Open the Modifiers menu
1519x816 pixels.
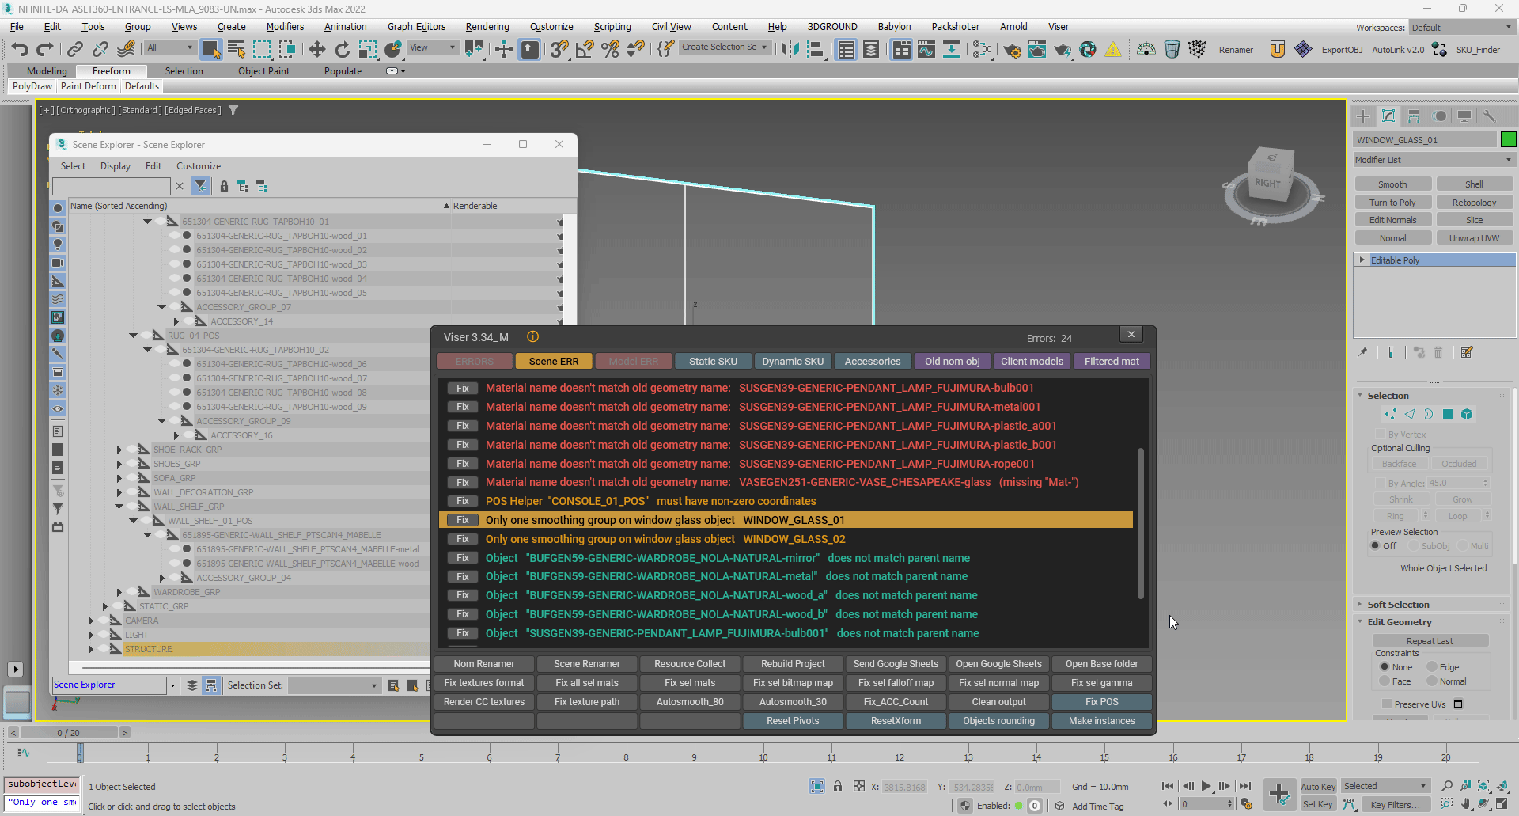[285, 27]
